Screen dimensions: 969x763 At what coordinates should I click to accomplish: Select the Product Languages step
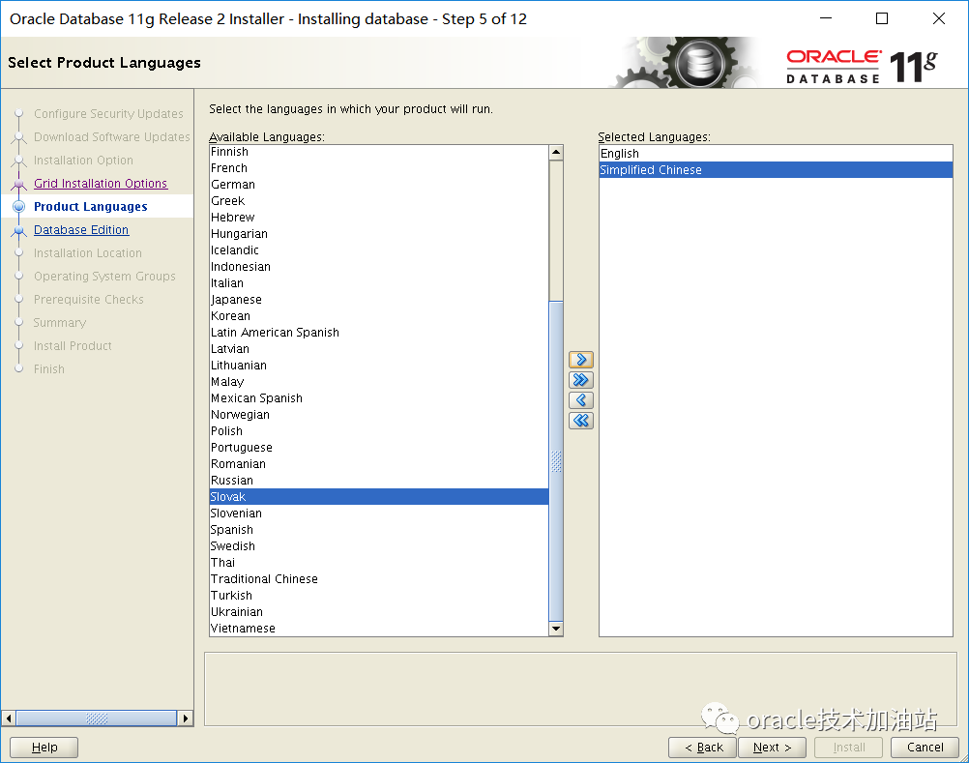pos(90,206)
